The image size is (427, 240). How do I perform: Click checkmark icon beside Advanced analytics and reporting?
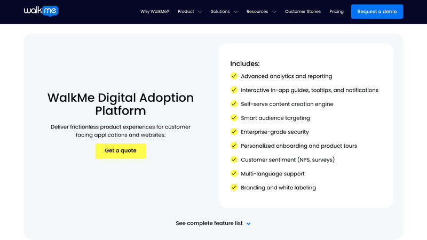pos(234,76)
